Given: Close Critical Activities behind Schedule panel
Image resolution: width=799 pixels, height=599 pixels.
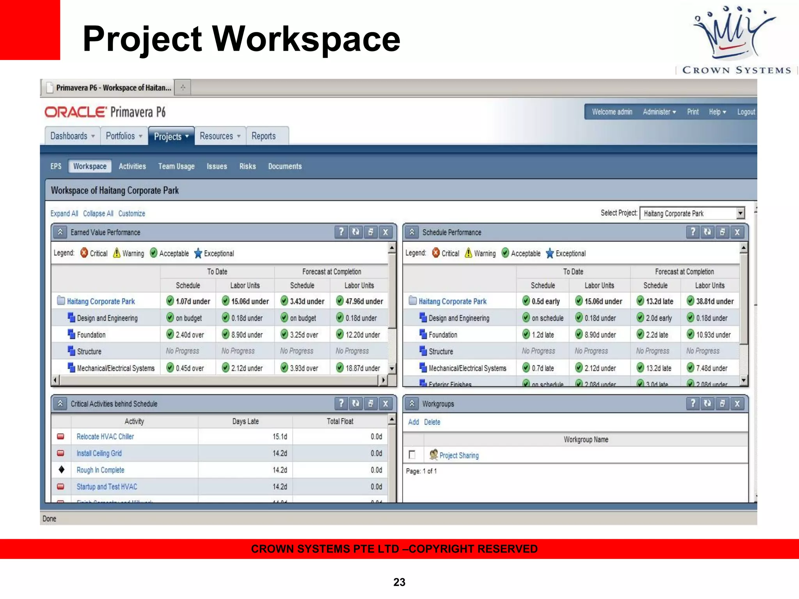Looking at the screenshot, I should point(385,403).
